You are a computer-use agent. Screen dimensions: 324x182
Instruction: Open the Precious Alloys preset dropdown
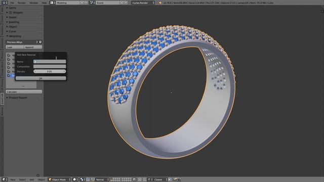pyautogui.click(x=22, y=42)
